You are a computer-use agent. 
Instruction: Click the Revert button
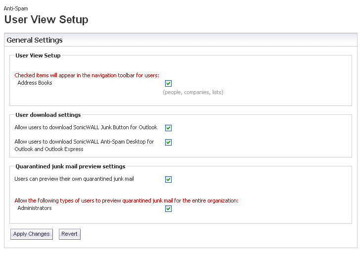[x=70, y=234]
